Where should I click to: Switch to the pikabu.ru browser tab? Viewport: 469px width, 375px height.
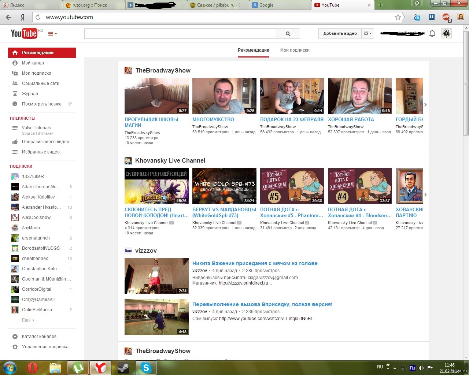point(218,5)
